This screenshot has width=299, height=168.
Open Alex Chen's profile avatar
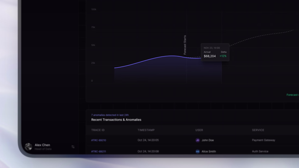click(29, 147)
